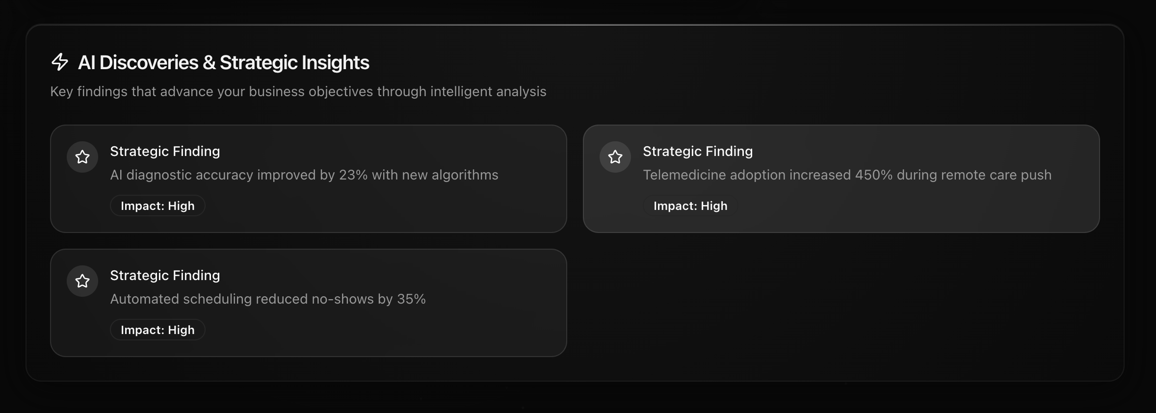Click the AI diagnostic accuracy description text

(304, 175)
